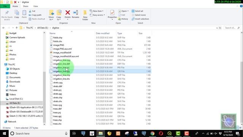Image resolution: width=243 pixels, height=137 pixels.
Task: Open the recent locations dropdown arrow
Action: [x=13, y=28]
